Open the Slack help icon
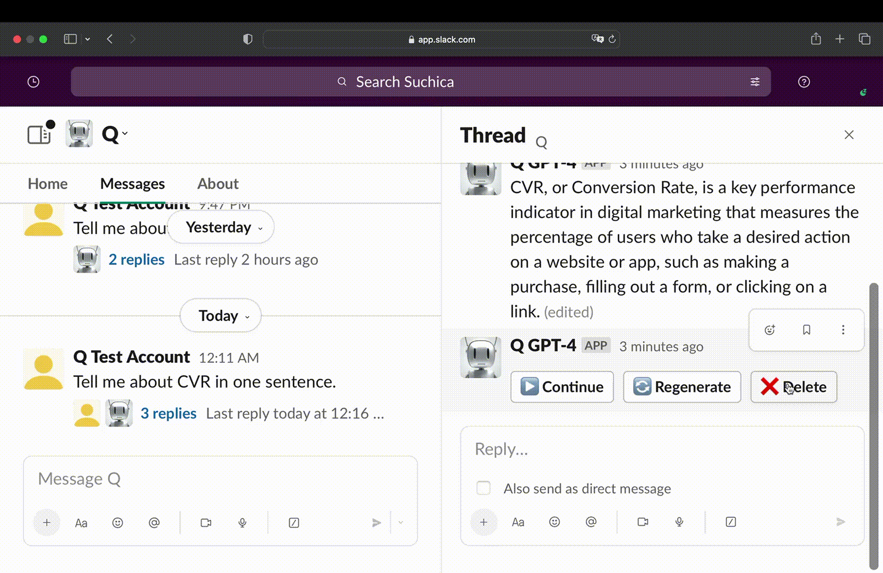 (x=803, y=82)
